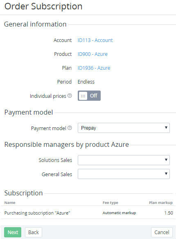176x239 pixels.
Task: Toggle the Individual prices switch on
Action: tap(89, 96)
